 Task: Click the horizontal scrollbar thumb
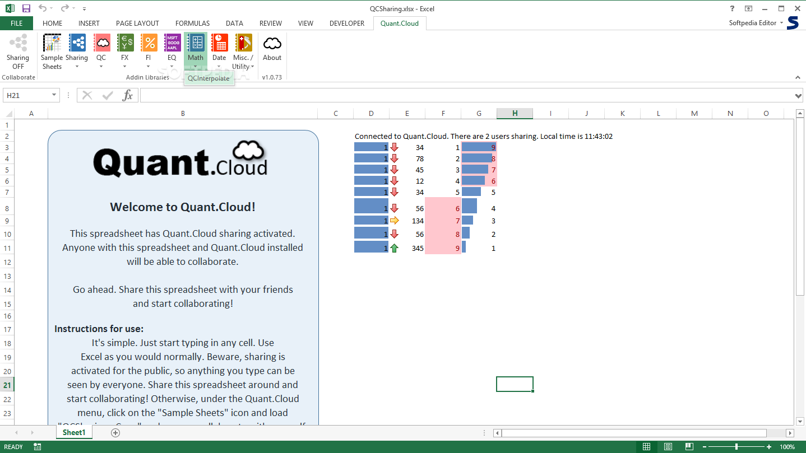634,433
